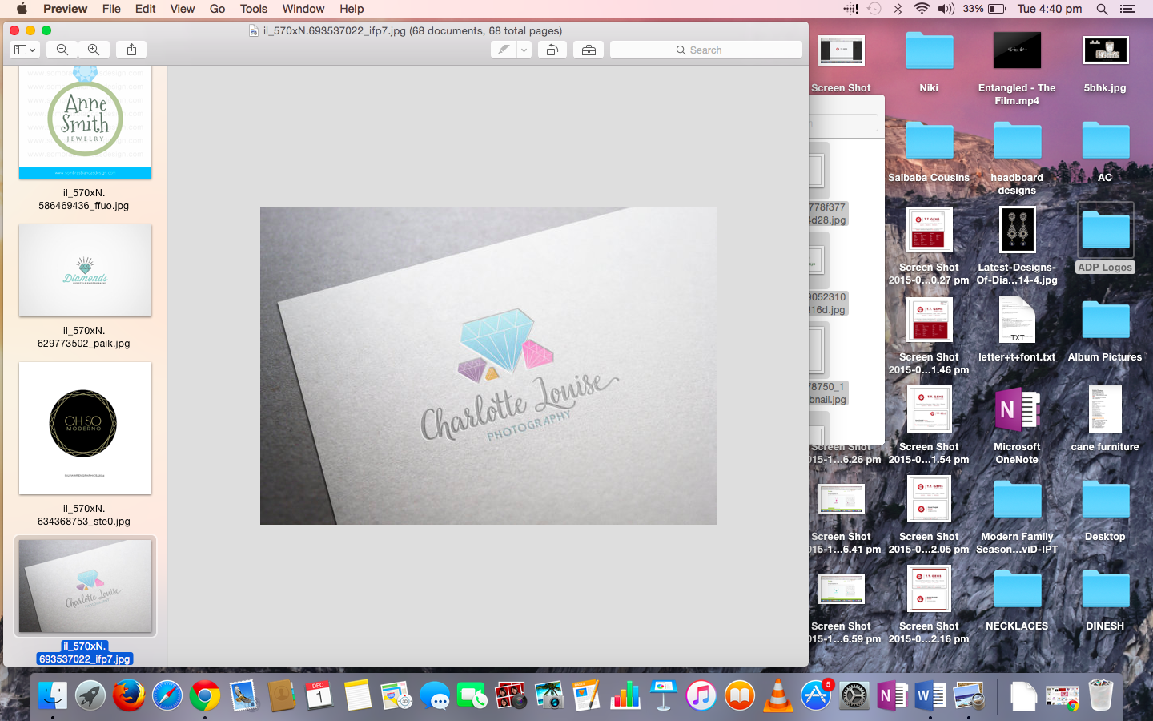Select the highlight pen tool
The width and height of the screenshot is (1153, 721).
(504, 50)
